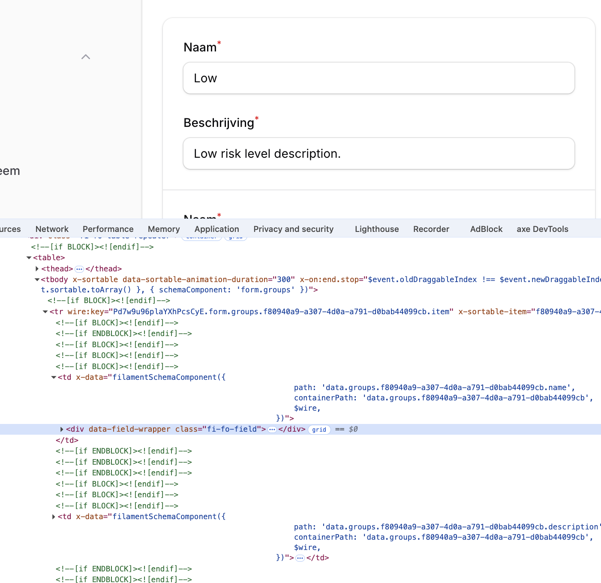
Task: Click the ellipsis icon after the thead tag
Action: point(79,269)
